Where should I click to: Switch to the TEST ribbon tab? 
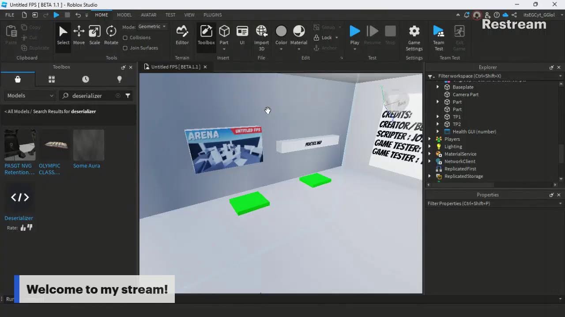170,15
